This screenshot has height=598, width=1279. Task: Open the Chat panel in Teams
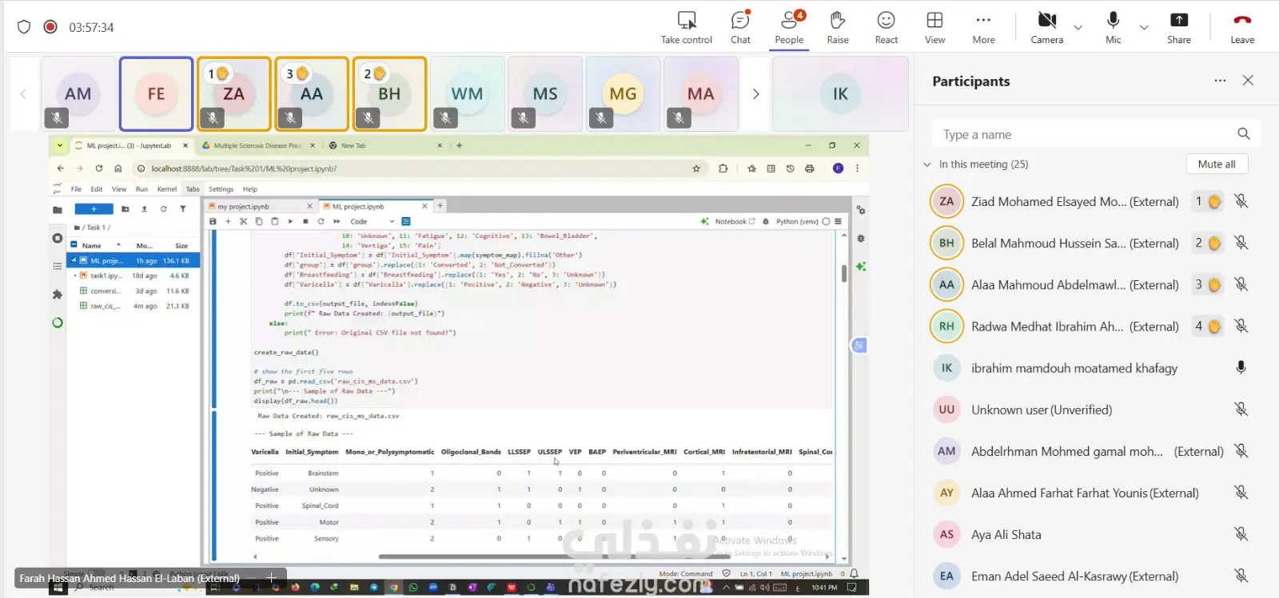click(x=740, y=27)
